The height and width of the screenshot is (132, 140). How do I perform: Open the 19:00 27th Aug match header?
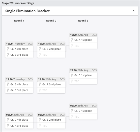[83, 35]
